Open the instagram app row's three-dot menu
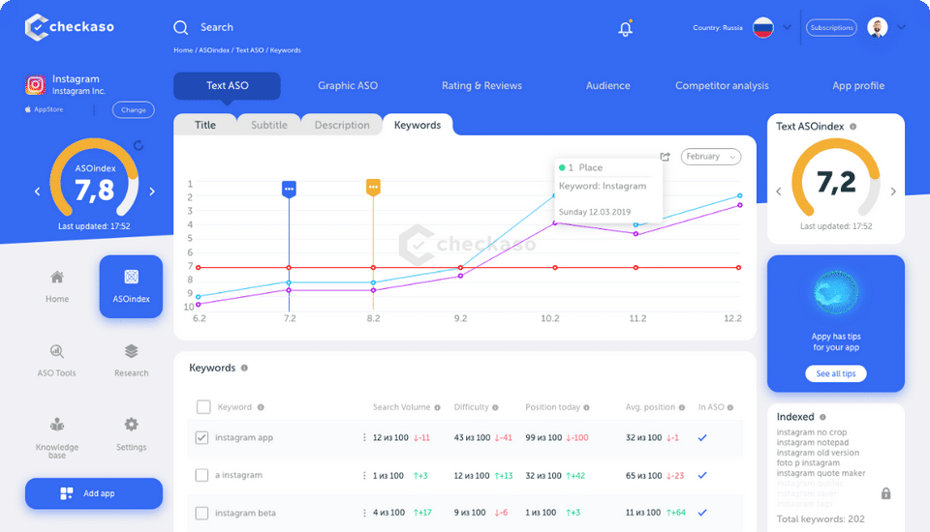Viewport: 930px width, 532px height. point(364,438)
